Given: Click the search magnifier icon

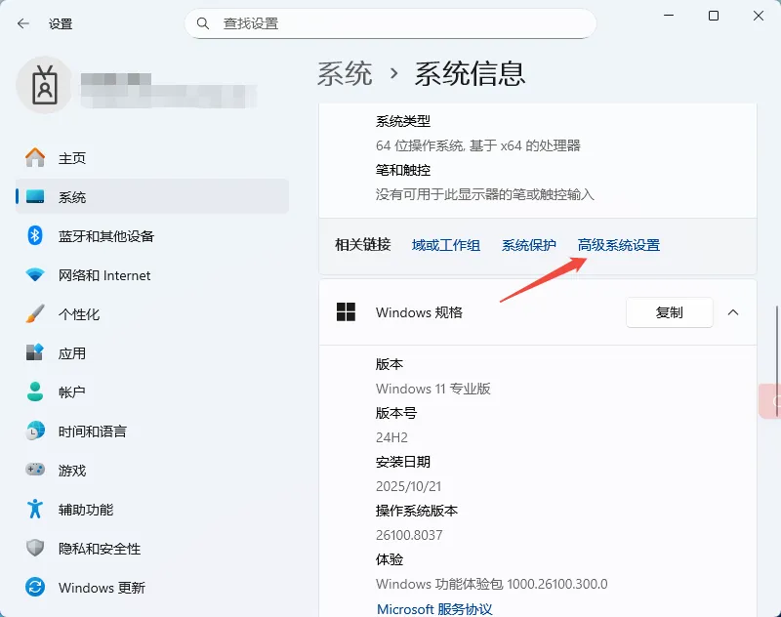Looking at the screenshot, I should pos(202,23).
